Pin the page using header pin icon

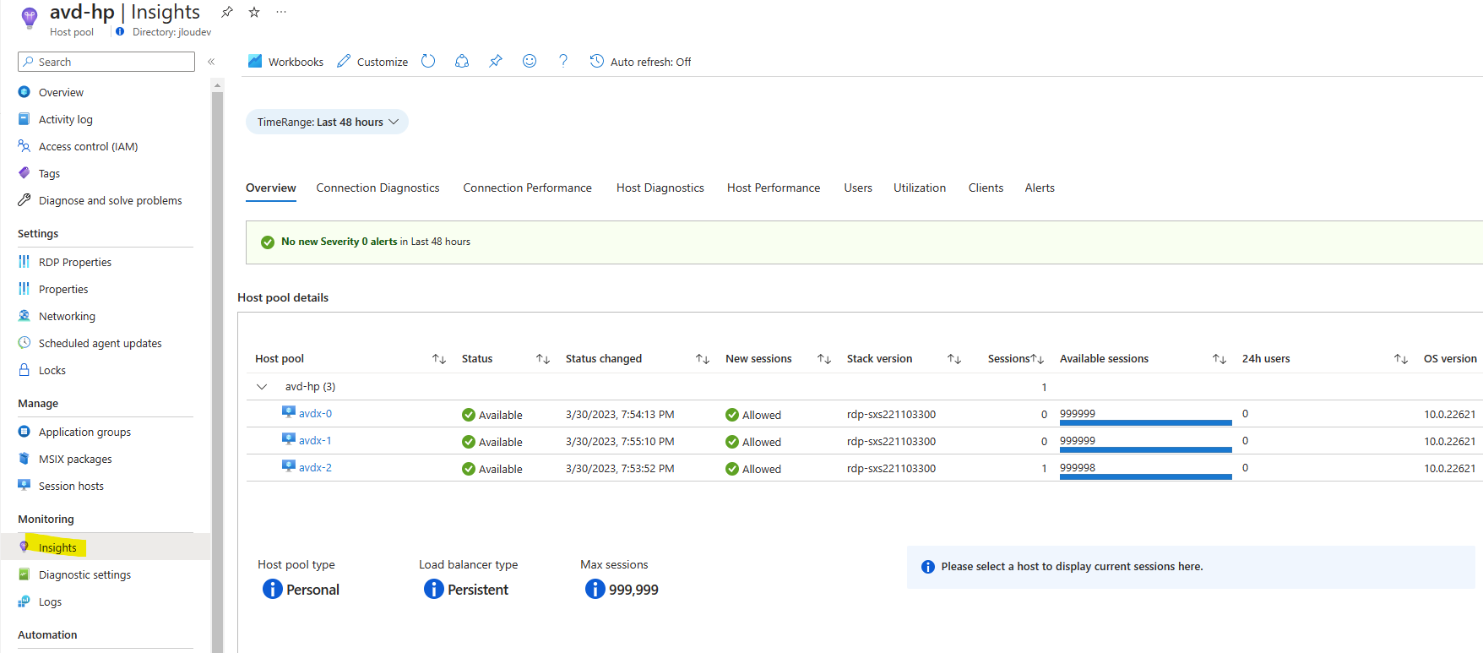(x=227, y=12)
